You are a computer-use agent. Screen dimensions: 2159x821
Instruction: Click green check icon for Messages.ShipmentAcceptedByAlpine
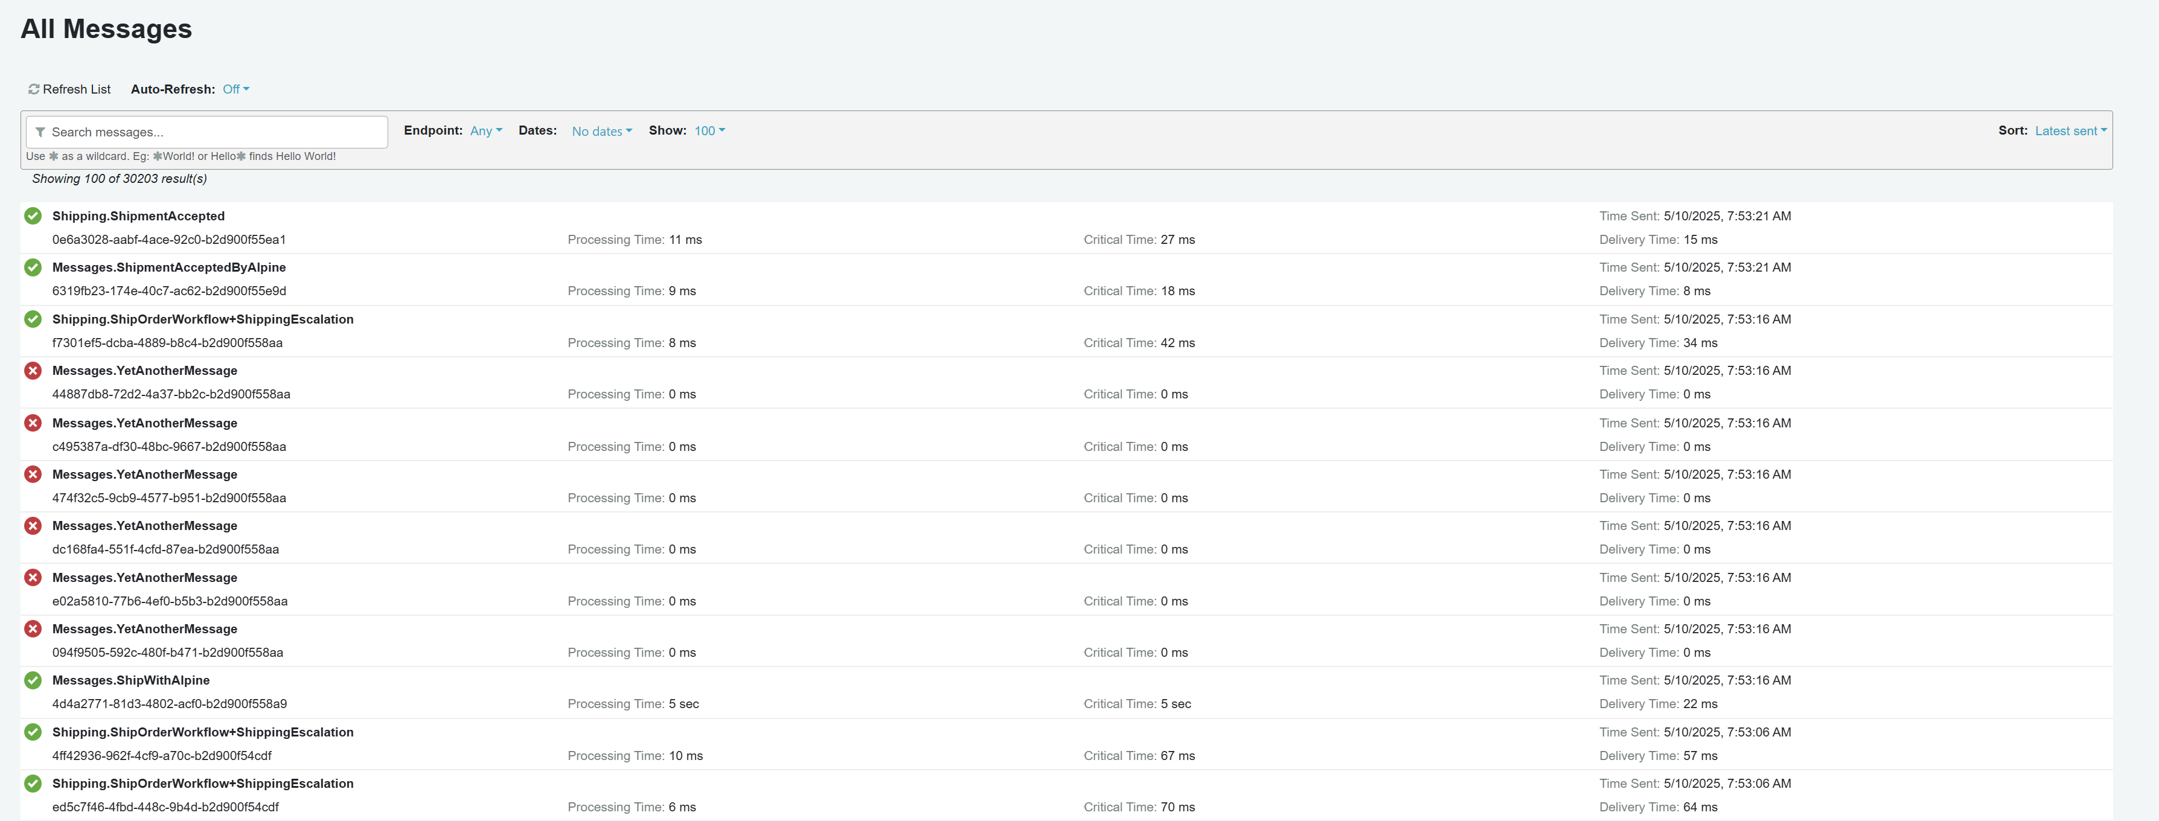pos(33,267)
